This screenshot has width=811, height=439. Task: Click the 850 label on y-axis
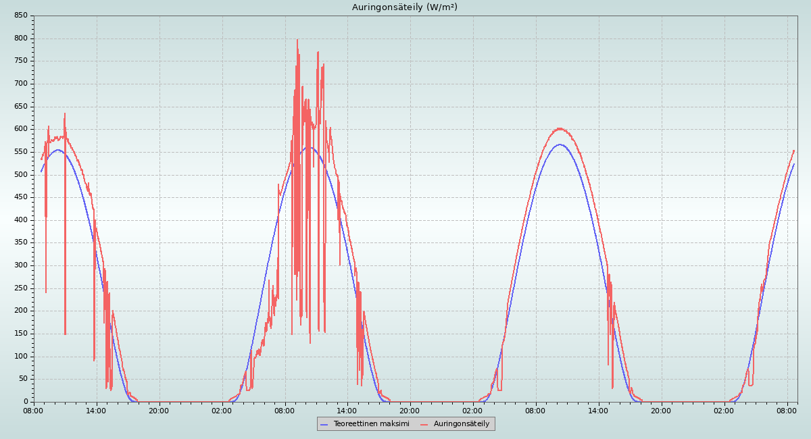click(x=21, y=16)
